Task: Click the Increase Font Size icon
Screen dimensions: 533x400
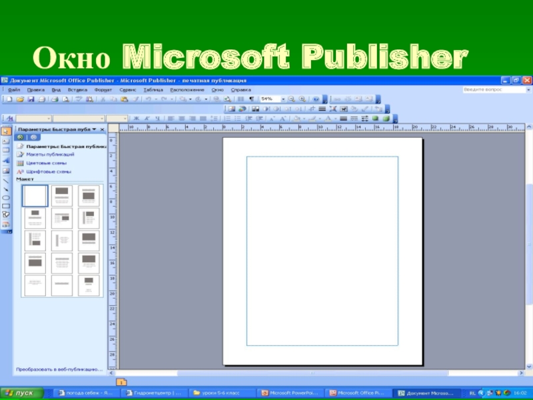Action: pos(282,119)
